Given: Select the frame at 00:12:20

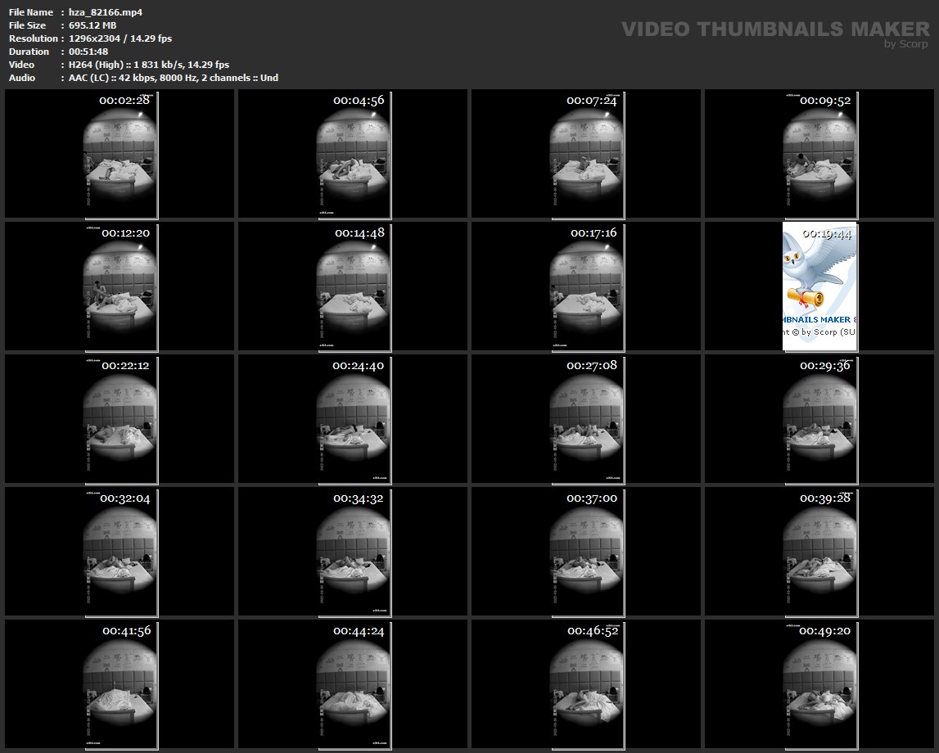Looking at the screenshot, I should (120, 286).
